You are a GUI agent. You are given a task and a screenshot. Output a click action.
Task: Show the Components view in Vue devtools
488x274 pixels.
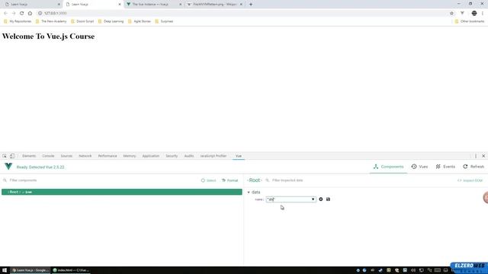pyautogui.click(x=388, y=167)
